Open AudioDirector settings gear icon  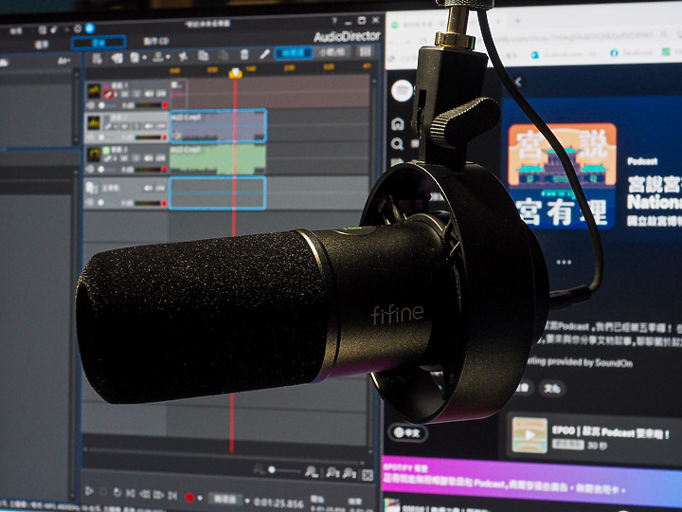(78, 28)
